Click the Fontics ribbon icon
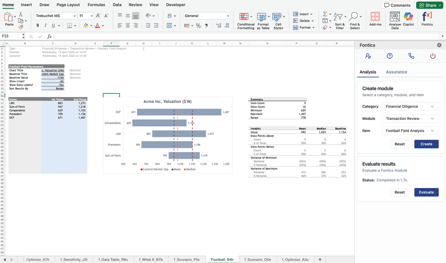Viewport: 446px width, 263px height. click(427, 19)
